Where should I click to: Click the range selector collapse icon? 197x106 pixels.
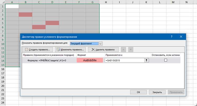(x=146, y=60)
